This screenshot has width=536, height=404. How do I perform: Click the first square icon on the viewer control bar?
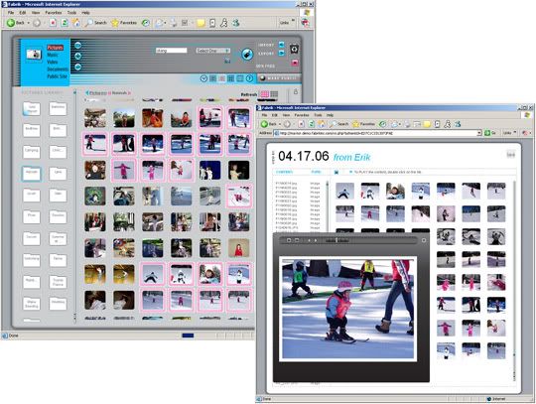point(289,240)
